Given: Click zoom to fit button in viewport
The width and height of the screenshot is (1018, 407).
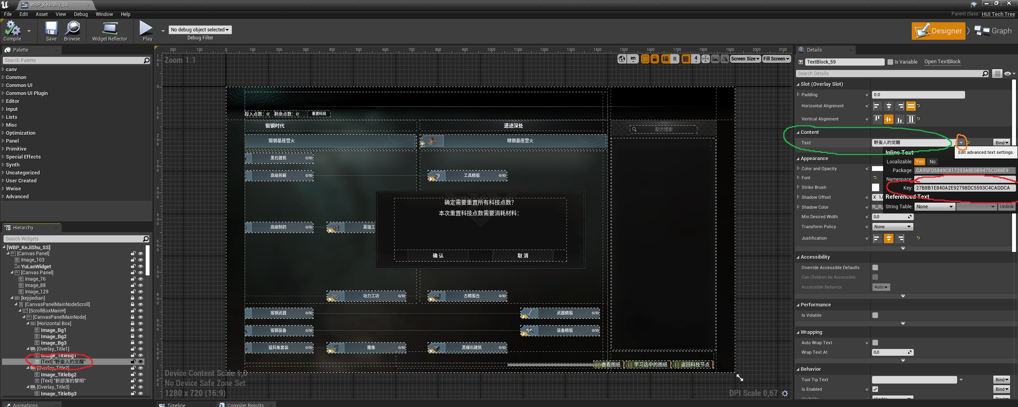Looking at the screenshot, I should tap(706, 59).
